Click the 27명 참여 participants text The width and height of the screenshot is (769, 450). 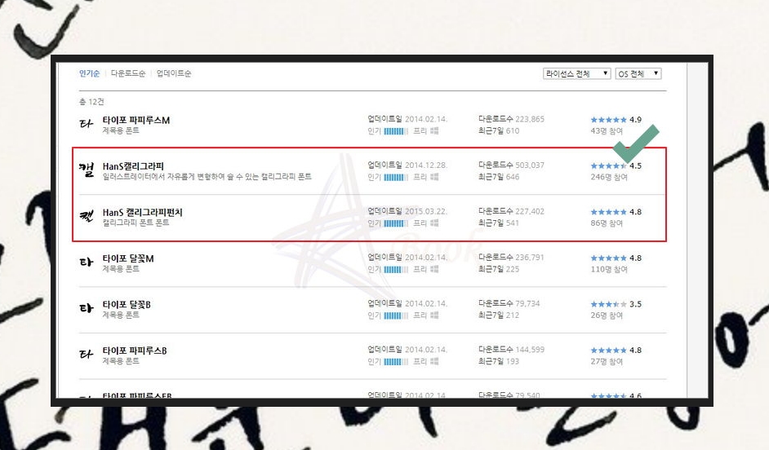pyautogui.click(x=607, y=361)
